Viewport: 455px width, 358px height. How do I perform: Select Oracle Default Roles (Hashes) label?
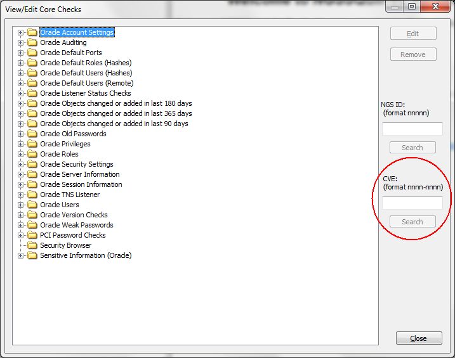[86, 63]
